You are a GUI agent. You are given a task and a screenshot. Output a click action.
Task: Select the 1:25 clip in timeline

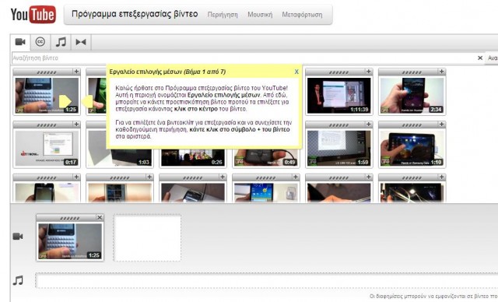(x=70, y=241)
